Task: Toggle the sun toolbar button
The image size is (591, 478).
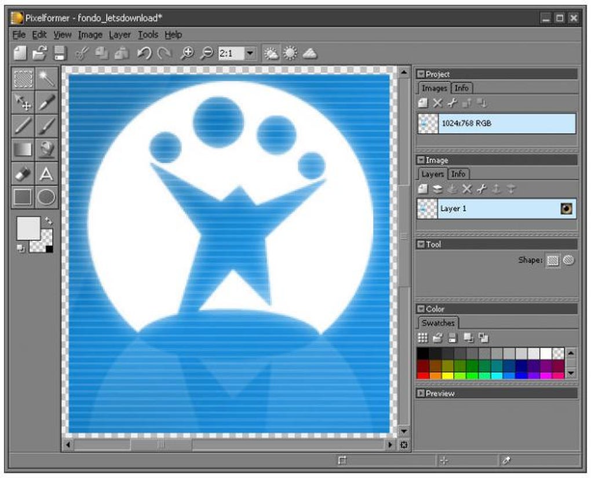Action: point(290,53)
